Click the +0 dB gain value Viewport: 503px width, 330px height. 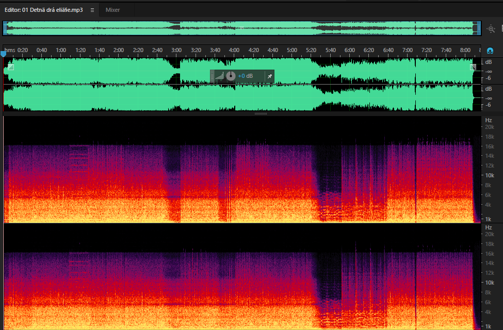[246, 76]
